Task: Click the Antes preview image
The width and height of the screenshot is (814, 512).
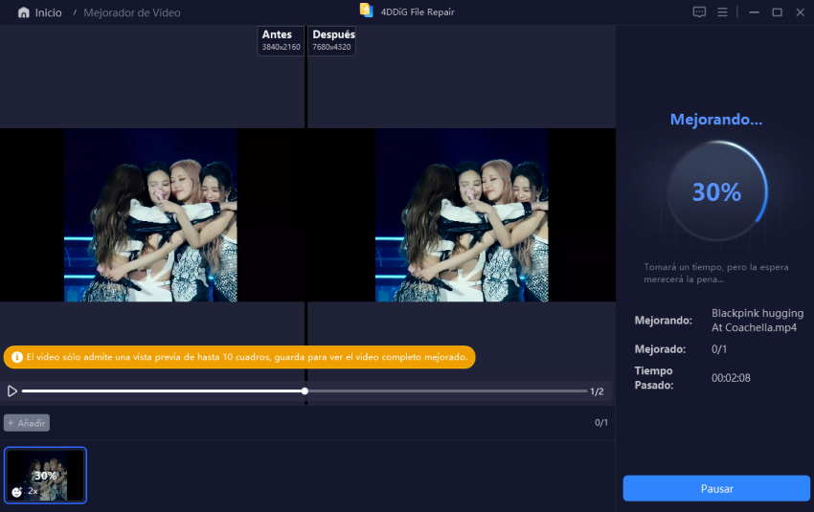Action: 150,214
